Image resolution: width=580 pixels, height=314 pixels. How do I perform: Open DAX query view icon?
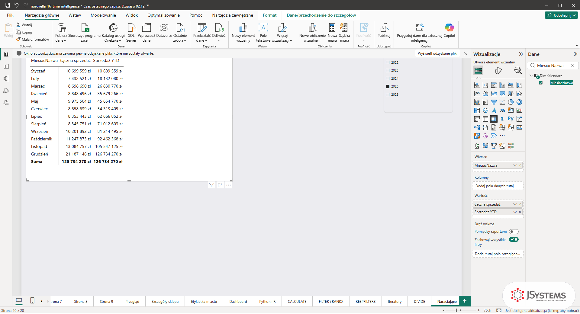6,91
